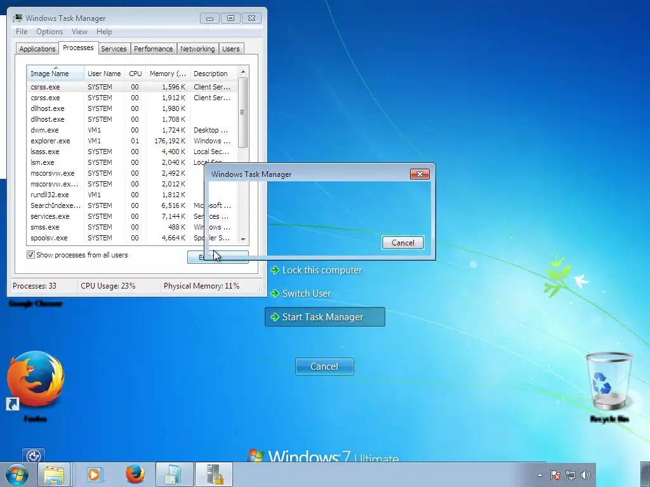Viewport: 650px width, 487px height.
Task: Launch Windows Media Player from taskbar
Action: click(94, 474)
